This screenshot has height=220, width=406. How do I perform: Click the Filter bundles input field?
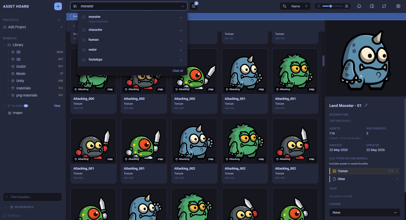click(x=32, y=197)
